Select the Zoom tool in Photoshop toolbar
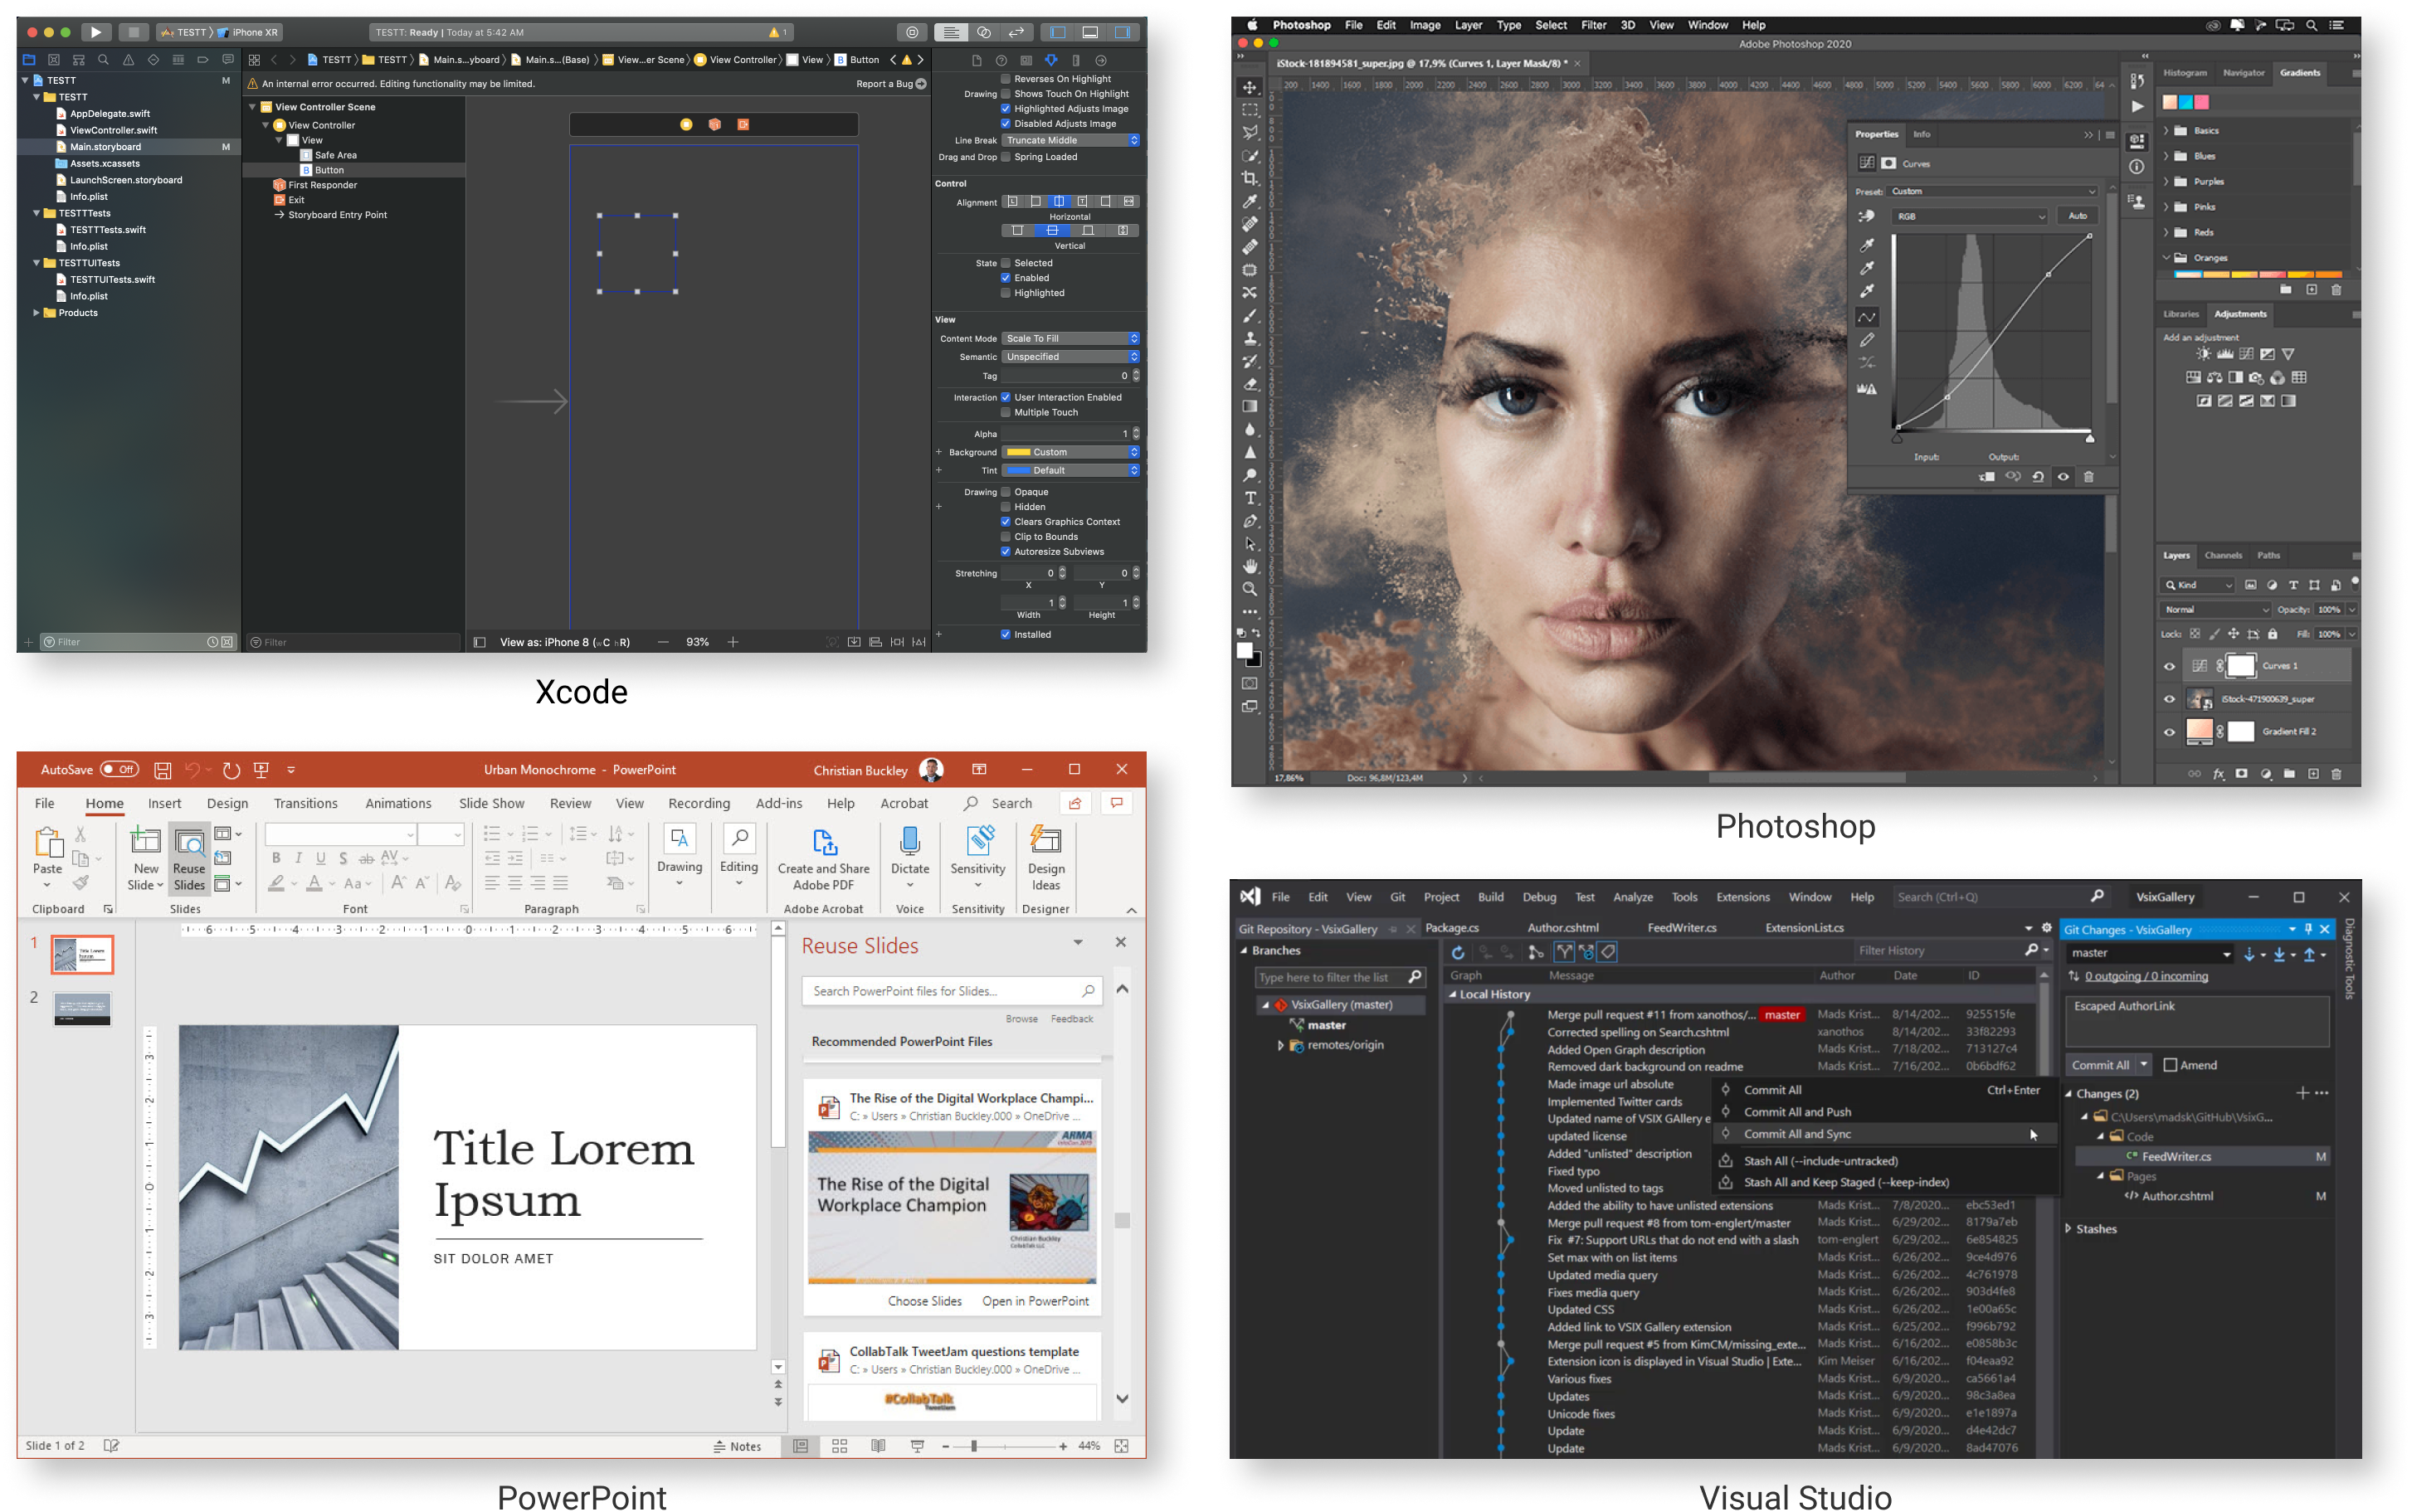The image size is (2412, 1512). coord(1250,589)
